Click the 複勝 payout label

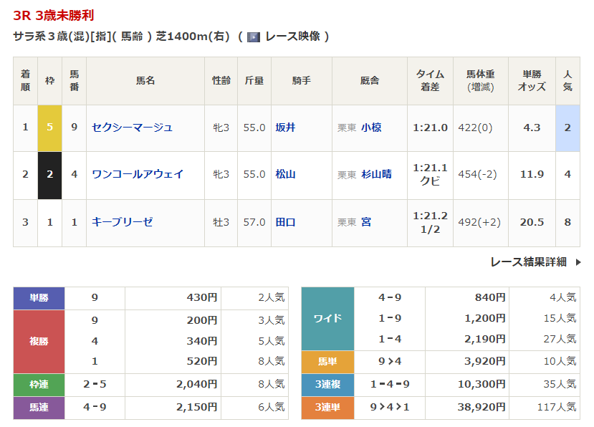(39, 341)
